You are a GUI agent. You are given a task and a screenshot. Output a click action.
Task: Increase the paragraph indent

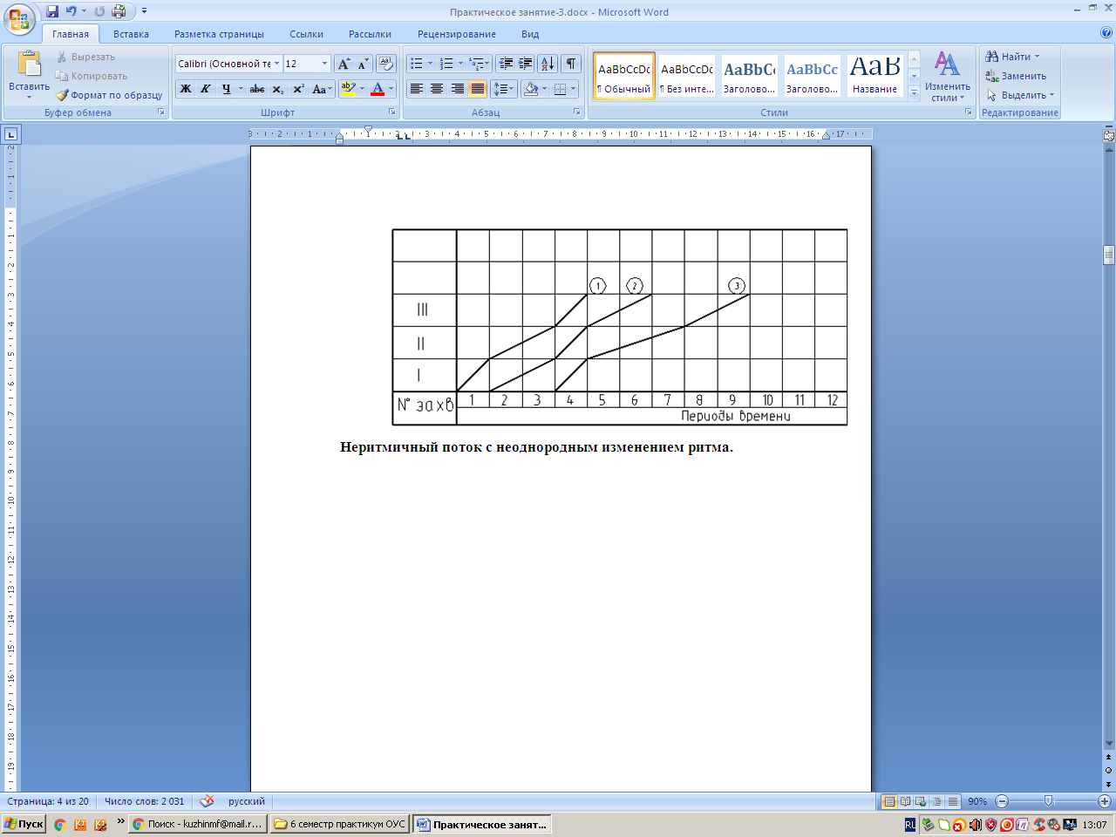[x=526, y=64]
